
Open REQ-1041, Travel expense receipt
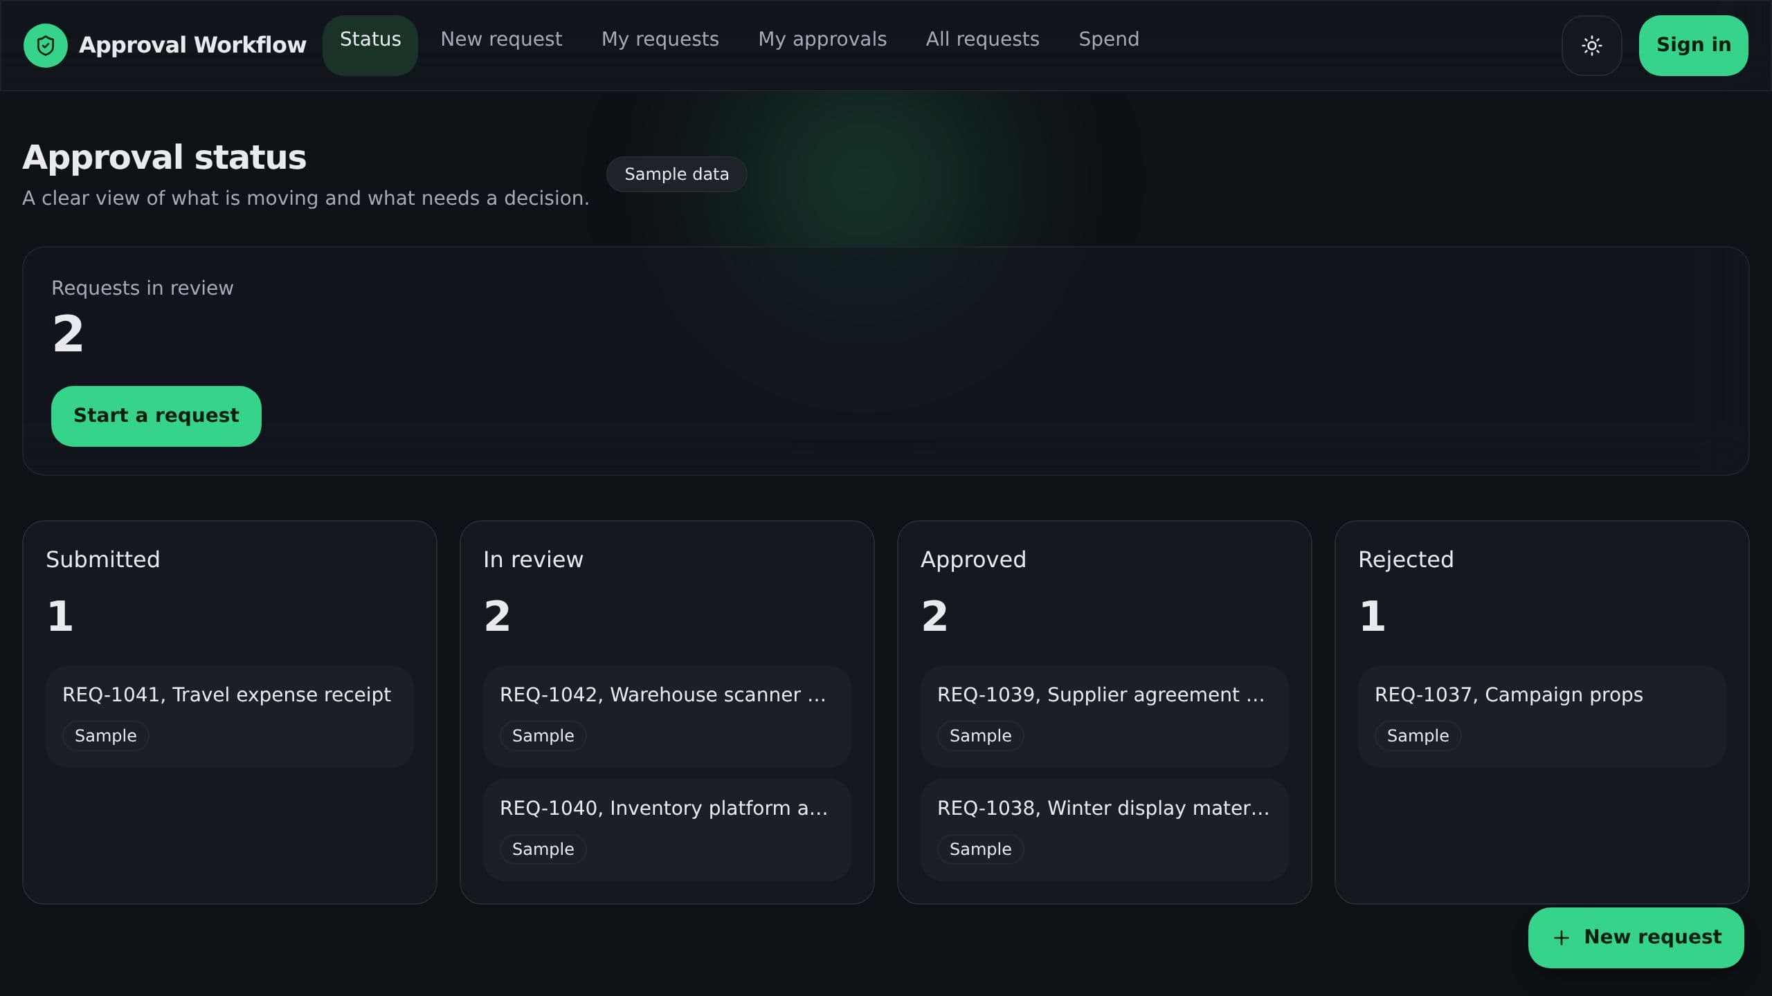click(x=230, y=717)
